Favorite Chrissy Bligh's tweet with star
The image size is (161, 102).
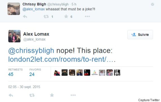tap(66, 16)
